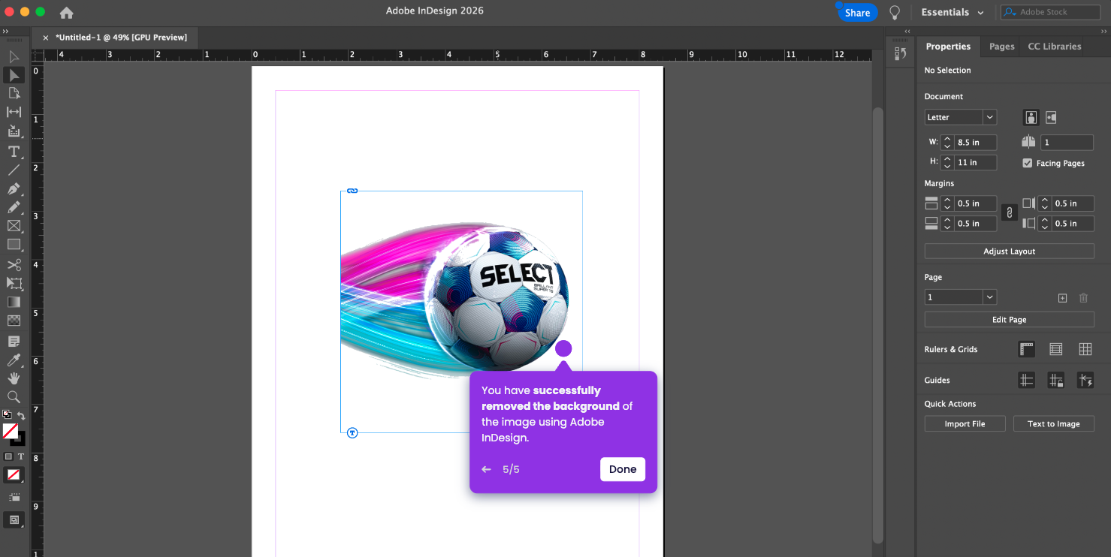Toggle Show Guides button
This screenshot has height=557, width=1111.
coord(1027,381)
